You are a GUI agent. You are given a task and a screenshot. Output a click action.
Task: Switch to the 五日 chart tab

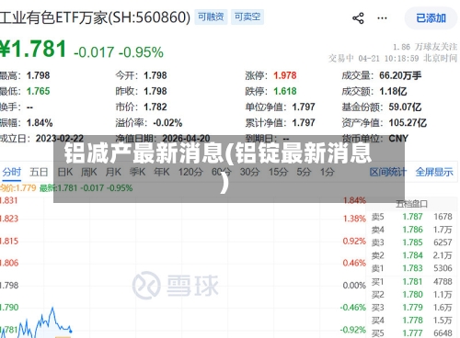click(x=39, y=172)
